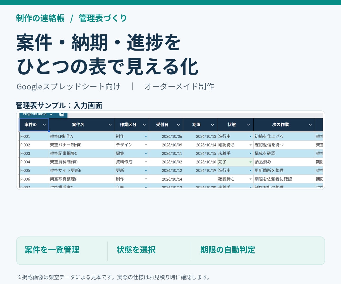Click the 架空資料制作D cell
This screenshot has width=341, height=284.
coord(82,162)
